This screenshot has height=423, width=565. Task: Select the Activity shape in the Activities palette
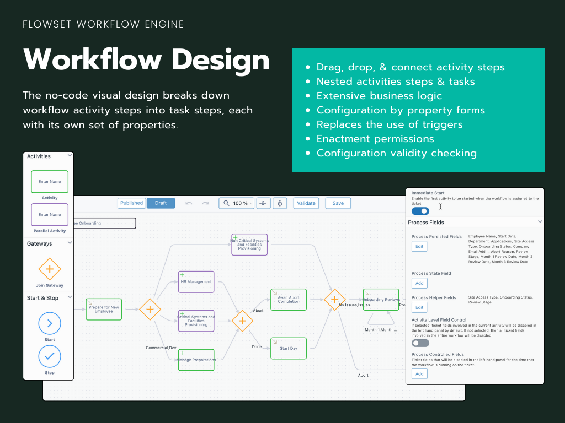(49, 181)
